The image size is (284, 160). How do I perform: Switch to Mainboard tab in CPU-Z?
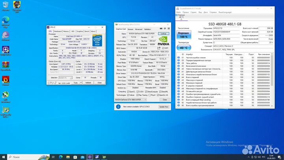(58, 31)
